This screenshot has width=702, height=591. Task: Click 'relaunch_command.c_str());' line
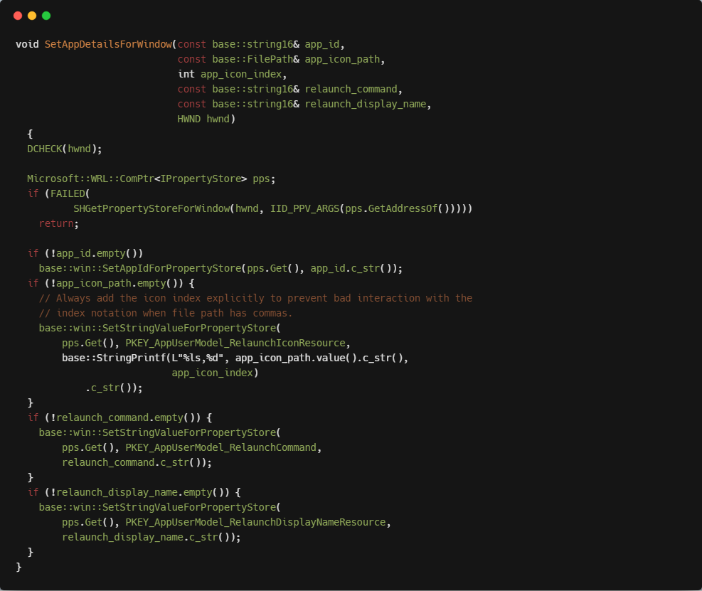(x=137, y=462)
